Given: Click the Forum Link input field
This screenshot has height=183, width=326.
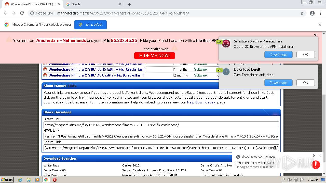Looking at the screenshot, I should (x=161, y=148).
